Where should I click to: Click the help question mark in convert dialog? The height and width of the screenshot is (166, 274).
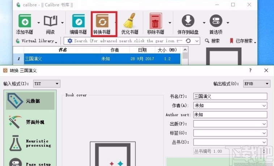(250, 71)
